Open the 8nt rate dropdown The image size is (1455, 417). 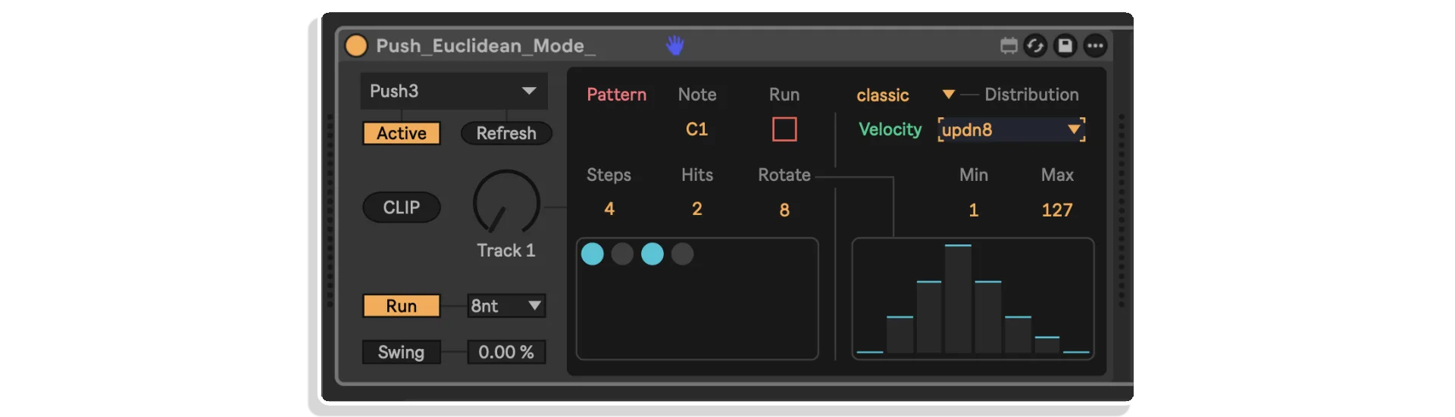coord(506,306)
